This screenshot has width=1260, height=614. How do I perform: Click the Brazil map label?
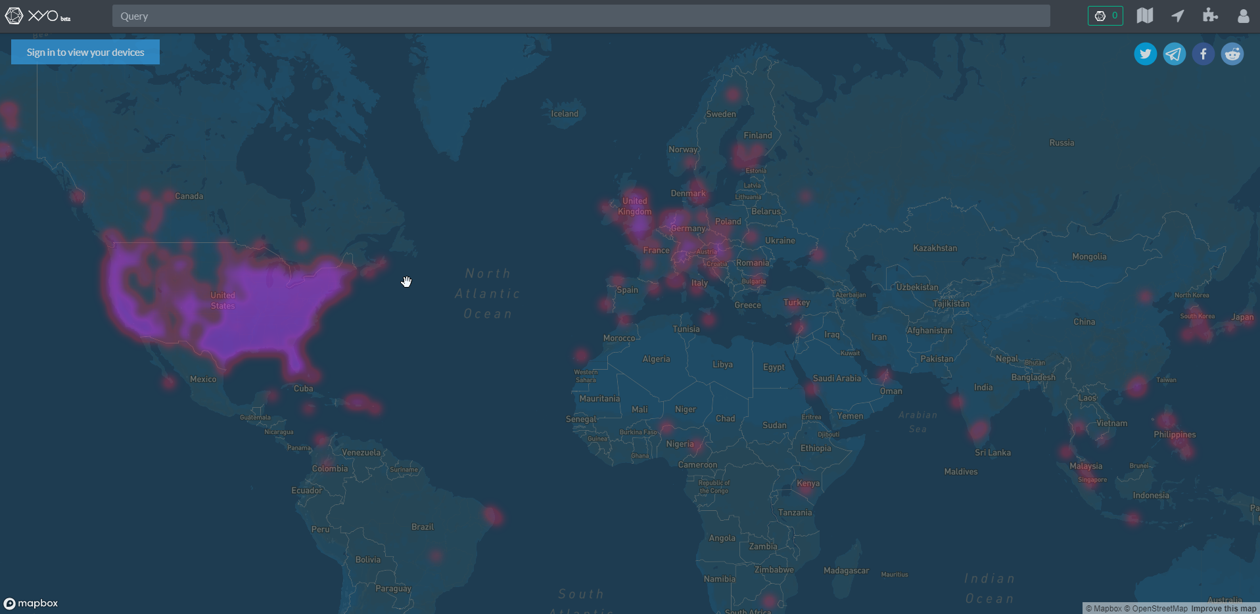423,527
